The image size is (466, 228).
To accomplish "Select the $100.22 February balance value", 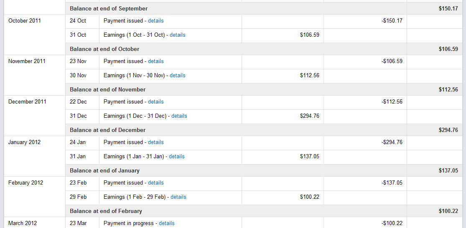I will [448, 211].
